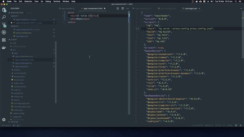Open app.component.css in the file tree

[24, 56]
